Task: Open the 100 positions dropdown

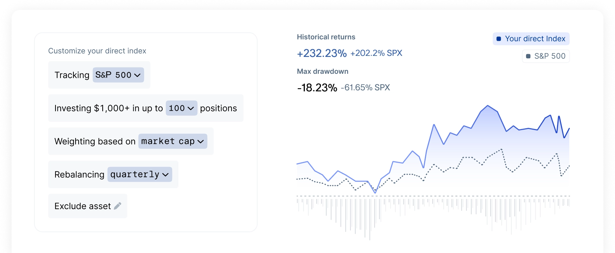Action: 181,108
